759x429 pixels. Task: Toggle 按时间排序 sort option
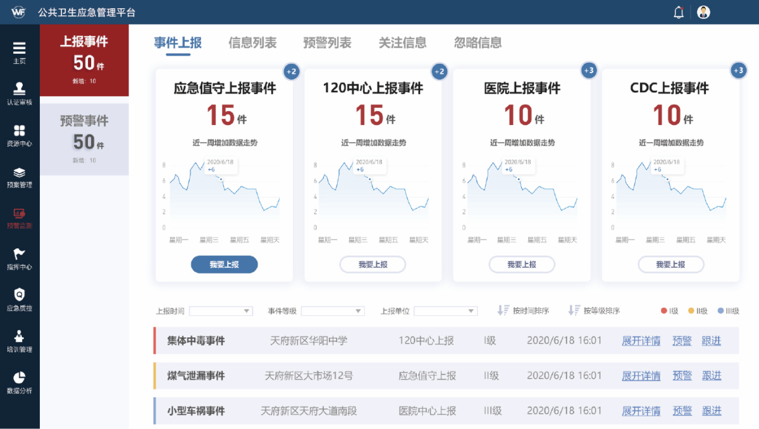point(523,311)
